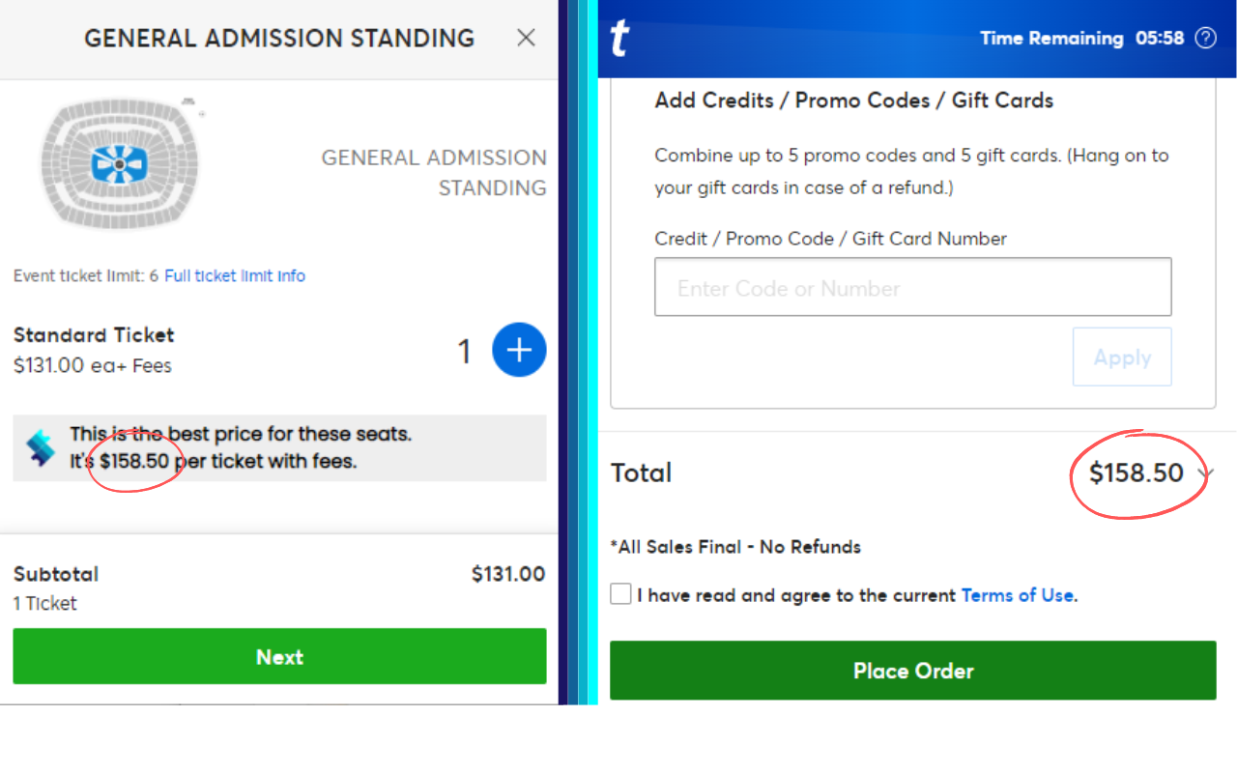Open Full ticket limit info link
Screen dimensions: 1237x773
tap(235, 275)
